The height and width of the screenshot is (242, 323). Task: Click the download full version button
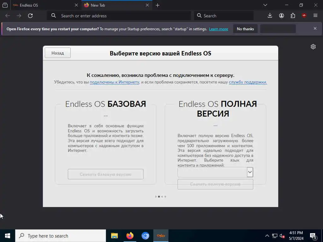point(215,184)
